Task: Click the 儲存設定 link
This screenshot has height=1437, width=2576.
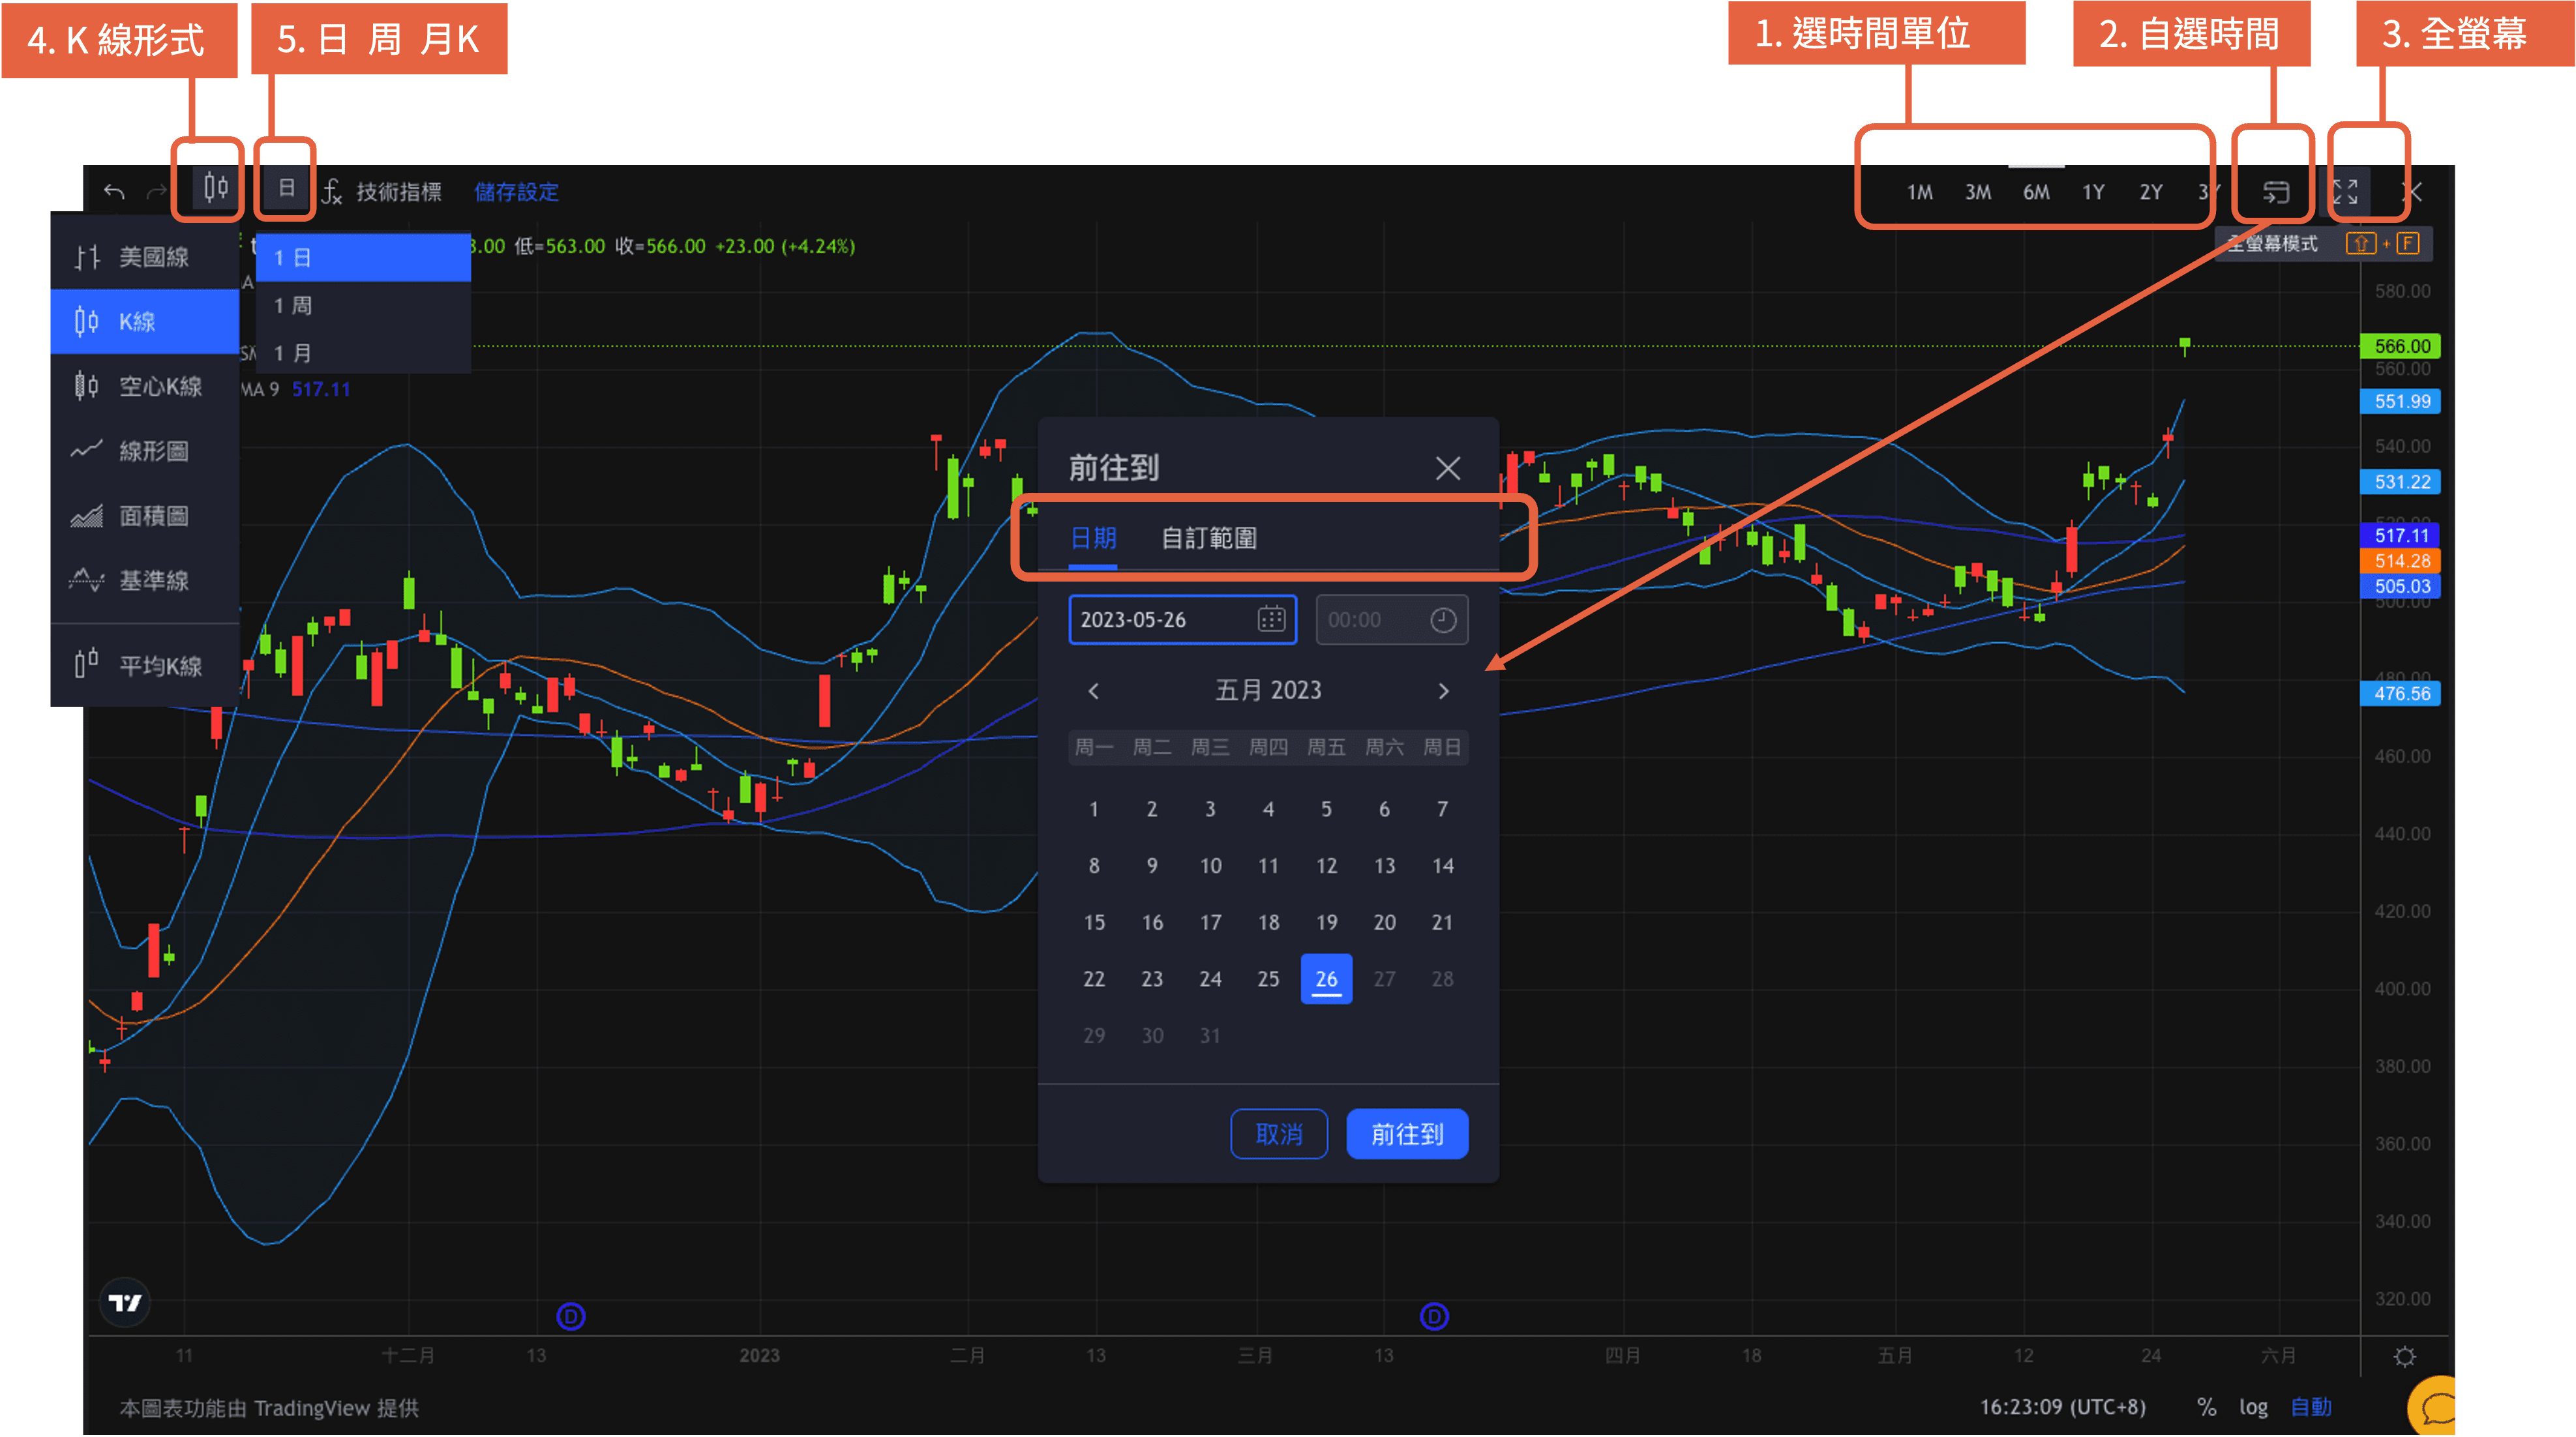Action: 517,192
